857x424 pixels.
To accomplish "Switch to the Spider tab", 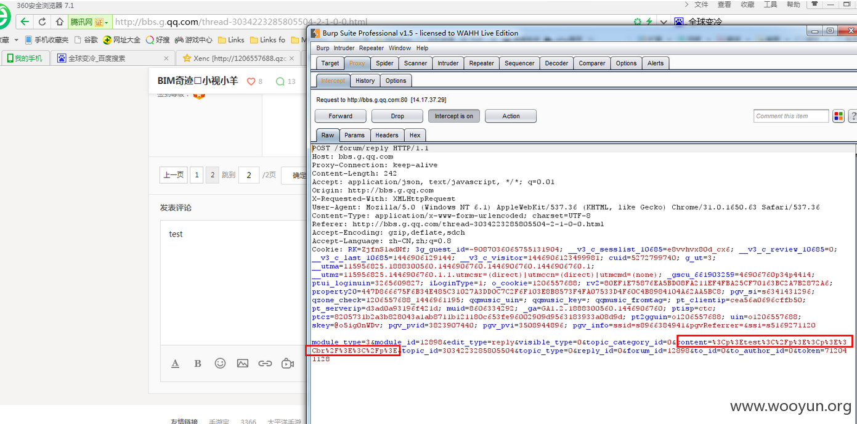I will pos(384,63).
